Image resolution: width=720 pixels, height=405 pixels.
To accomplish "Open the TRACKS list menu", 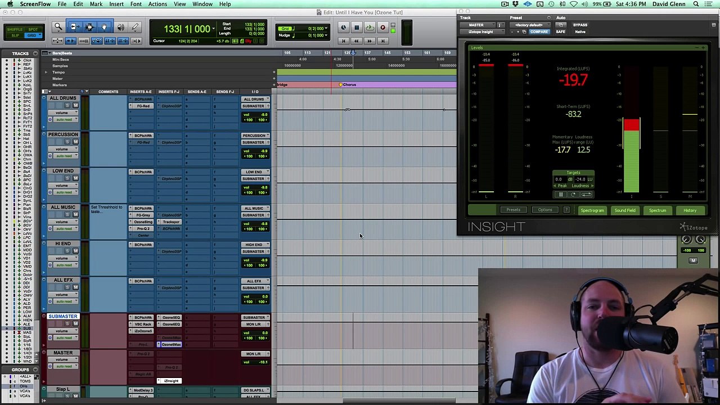I will [35, 53].
